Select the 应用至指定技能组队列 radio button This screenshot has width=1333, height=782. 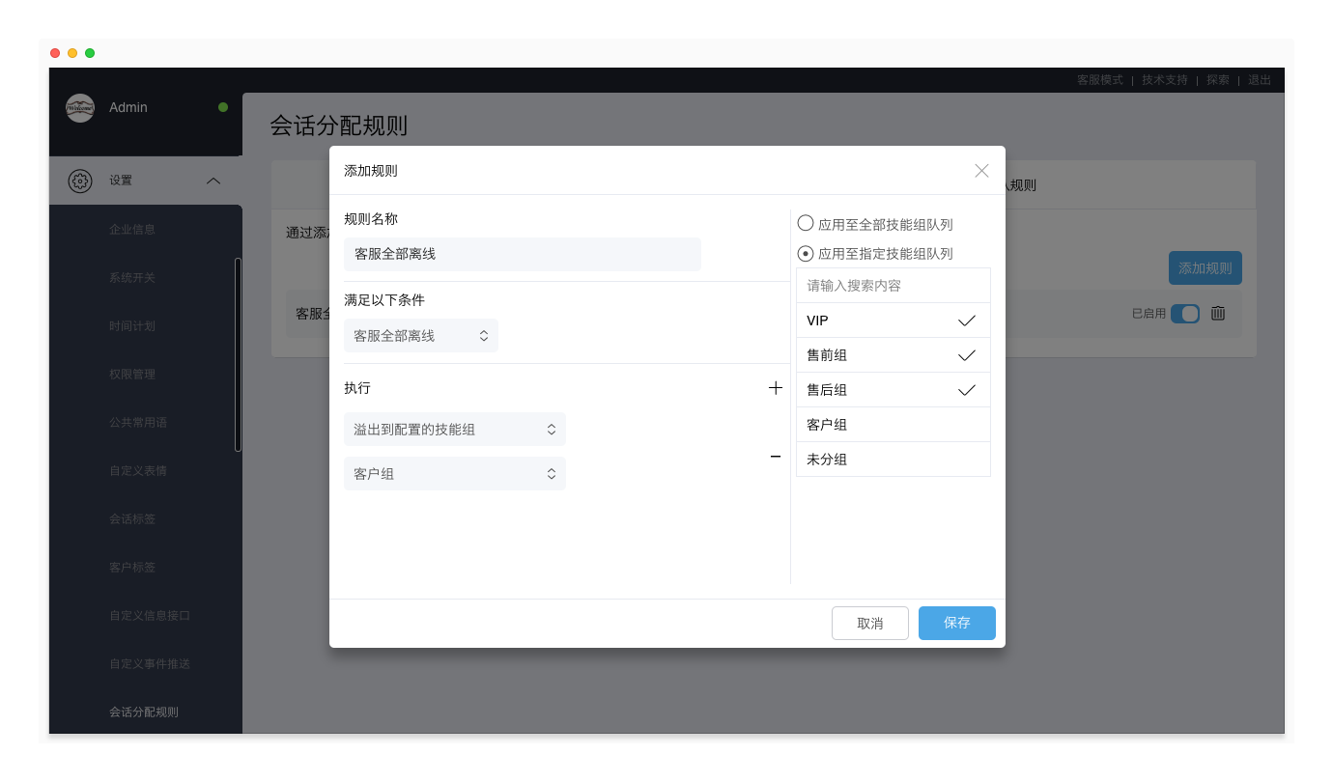pos(806,254)
